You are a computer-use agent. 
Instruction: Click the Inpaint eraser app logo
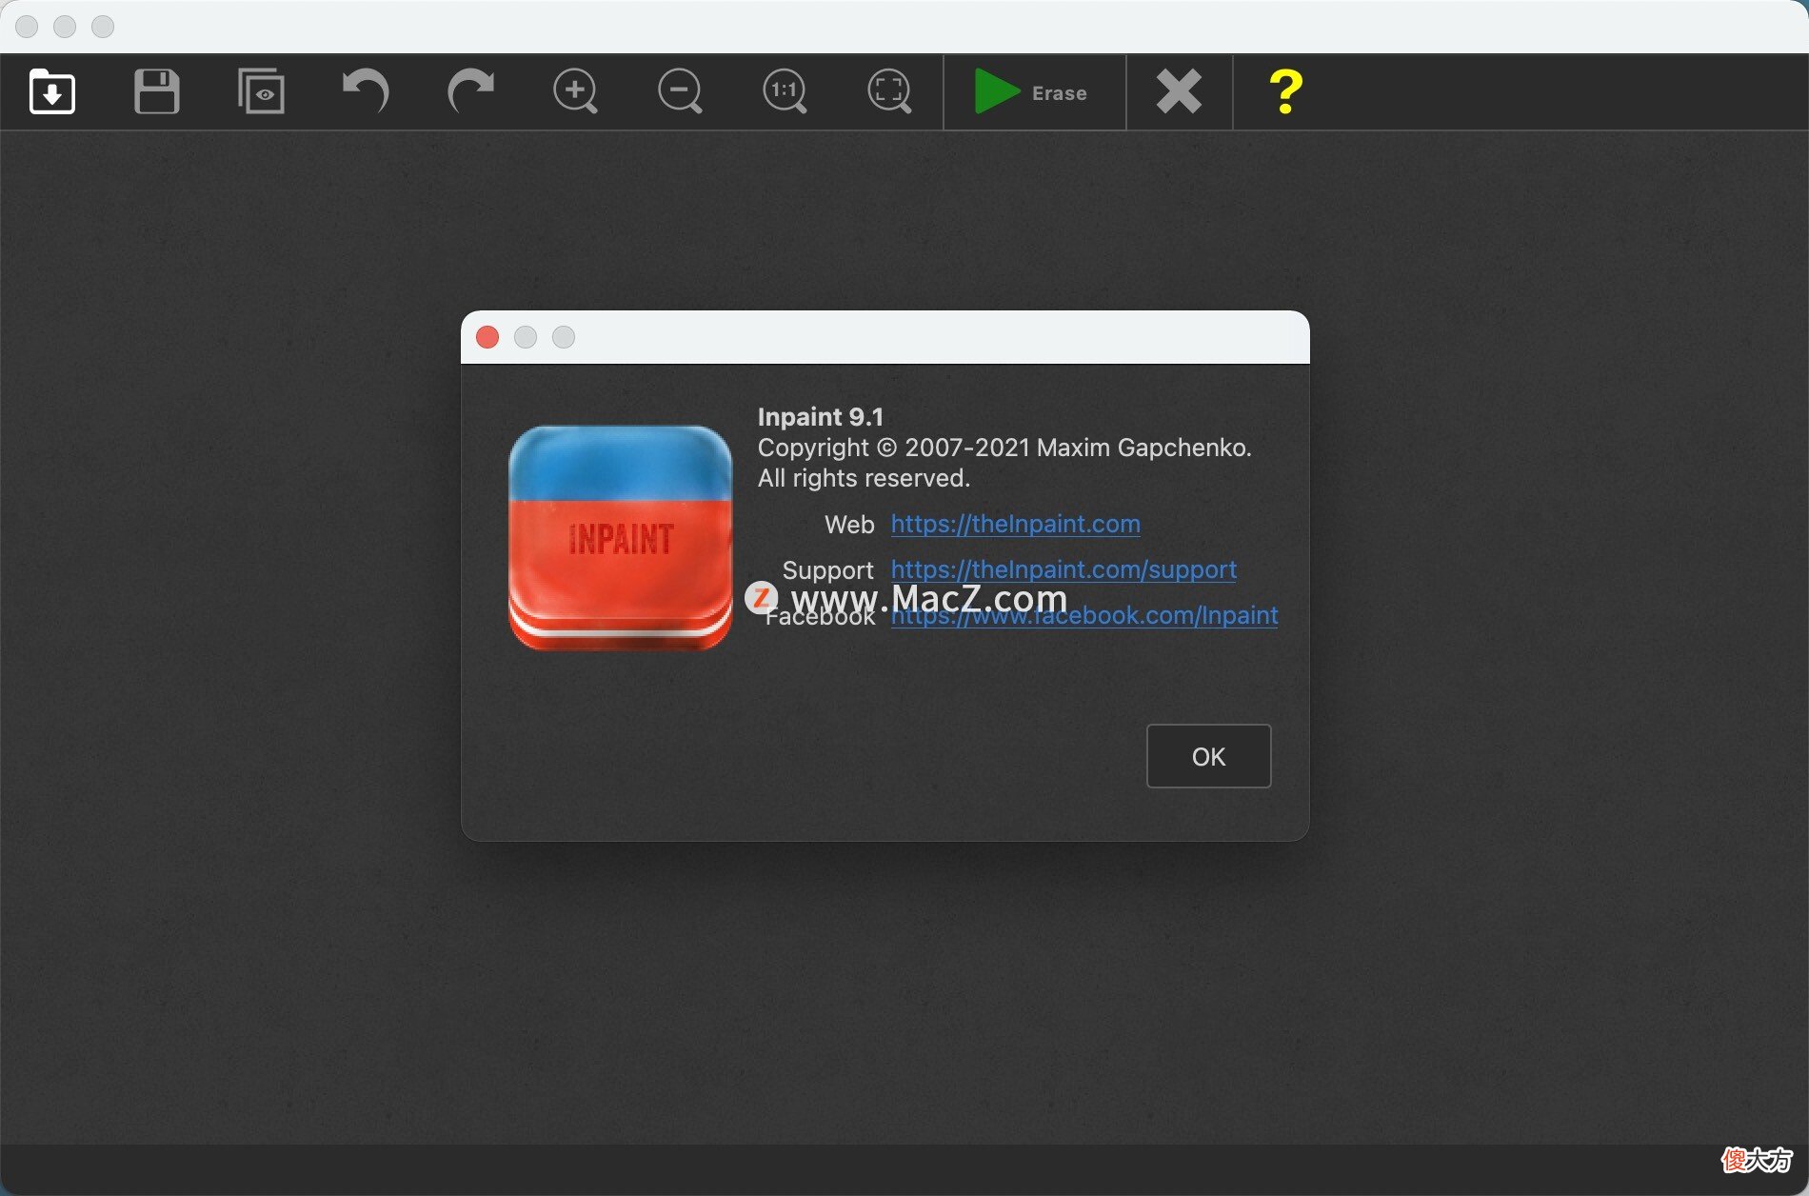point(621,538)
